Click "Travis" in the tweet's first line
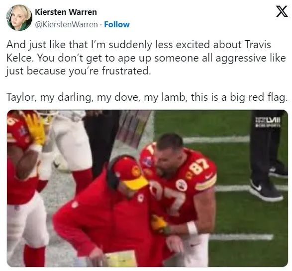This screenshot has height=271, width=292. pyautogui.click(x=258, y=45)
